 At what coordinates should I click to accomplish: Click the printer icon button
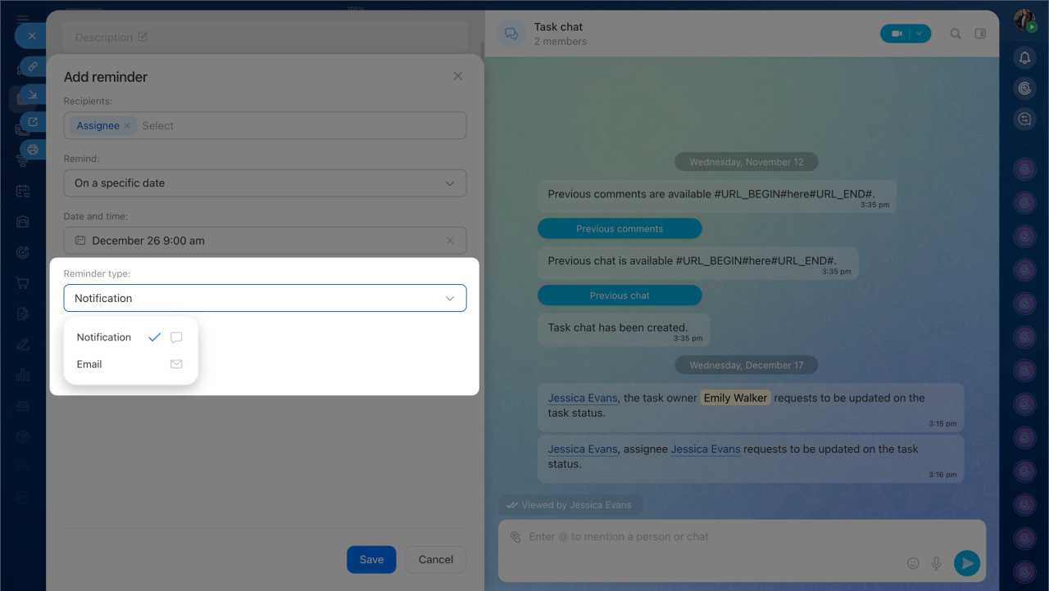click(x=33, y=150)
